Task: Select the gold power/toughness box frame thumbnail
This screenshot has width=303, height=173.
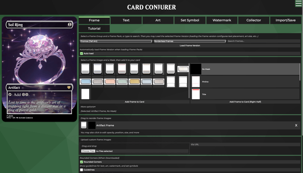Action: click(x=134, y=82)
